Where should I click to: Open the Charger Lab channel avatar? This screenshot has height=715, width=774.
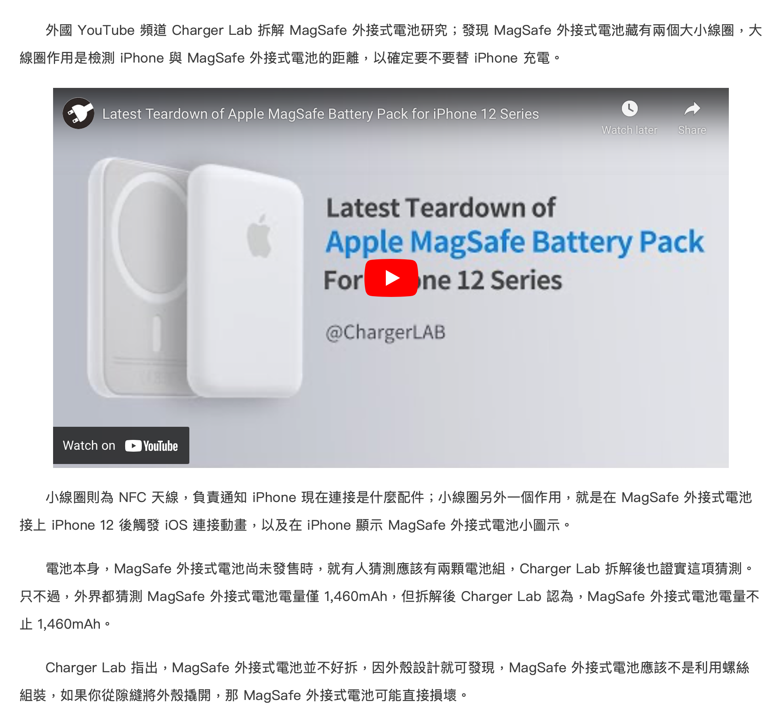point(78,113)
